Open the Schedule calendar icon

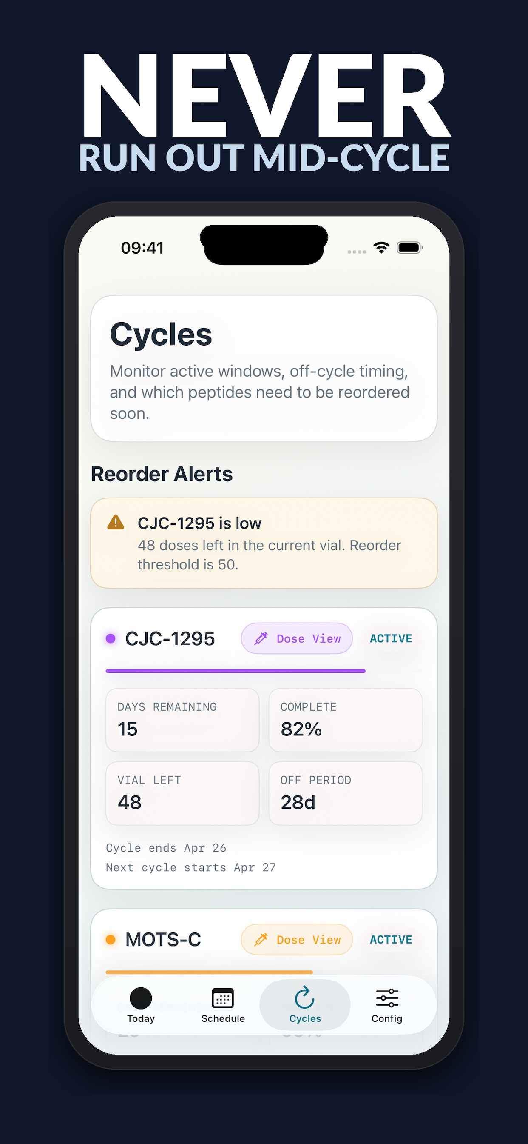[x=223, y=999]
